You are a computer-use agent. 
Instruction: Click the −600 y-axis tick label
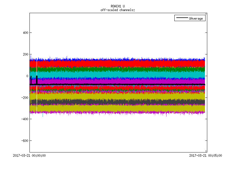pos(24,141)
